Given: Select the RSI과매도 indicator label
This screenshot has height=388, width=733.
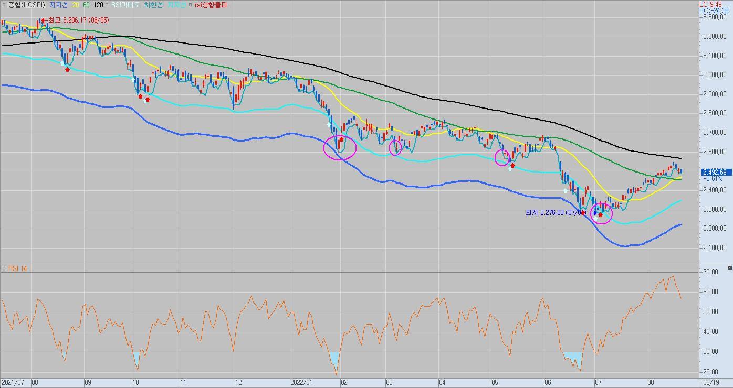Looking at the screenshot, I should [x=125, y=5].
